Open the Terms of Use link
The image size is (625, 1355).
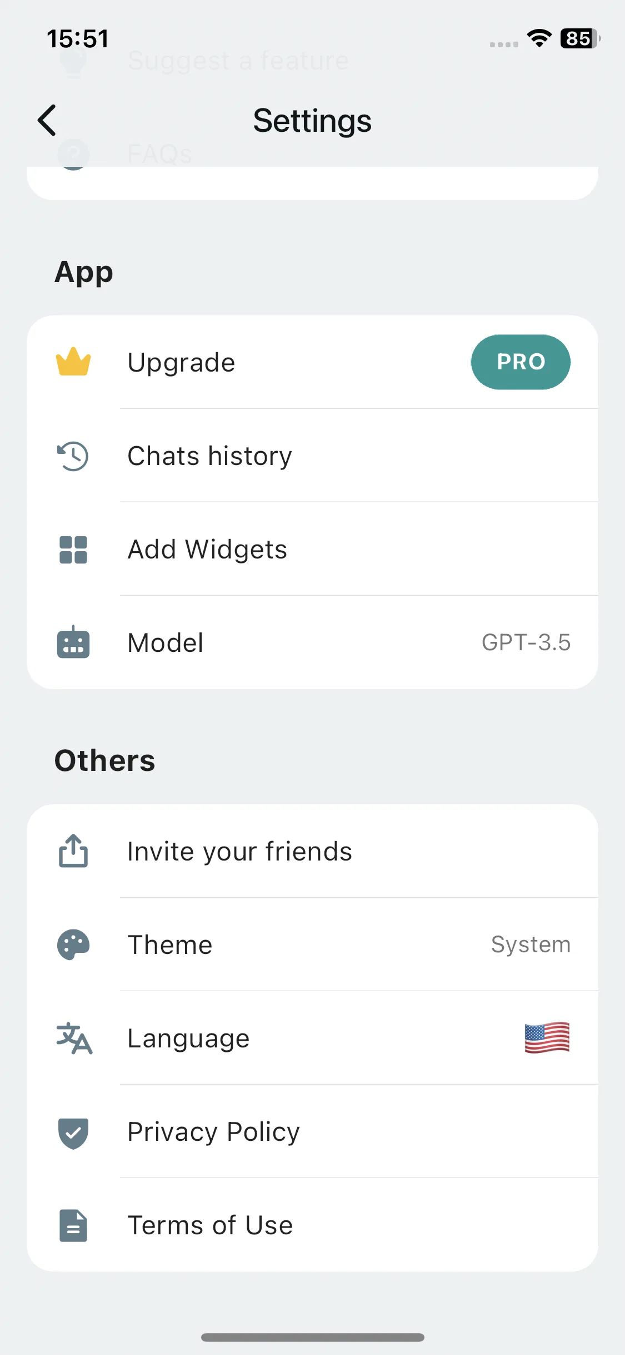pyautogui.click(x=312, y=1225)
